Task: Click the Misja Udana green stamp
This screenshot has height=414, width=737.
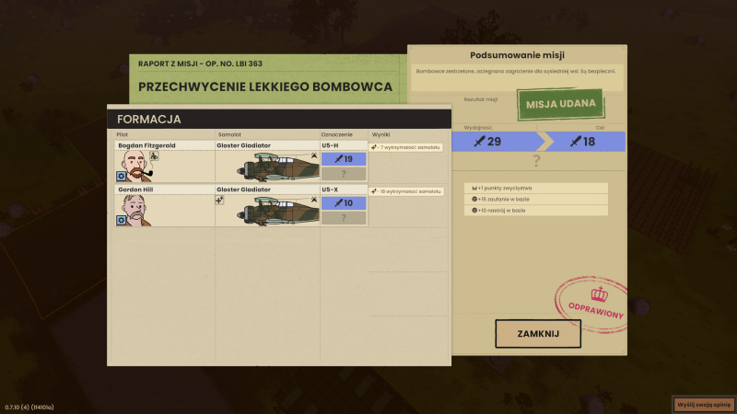Action: click(x=560, y=104)
